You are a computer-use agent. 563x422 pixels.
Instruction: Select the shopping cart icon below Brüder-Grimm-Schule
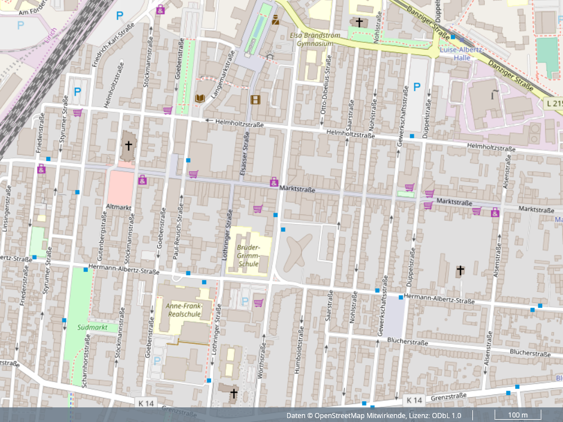click(x=258, y=303)
